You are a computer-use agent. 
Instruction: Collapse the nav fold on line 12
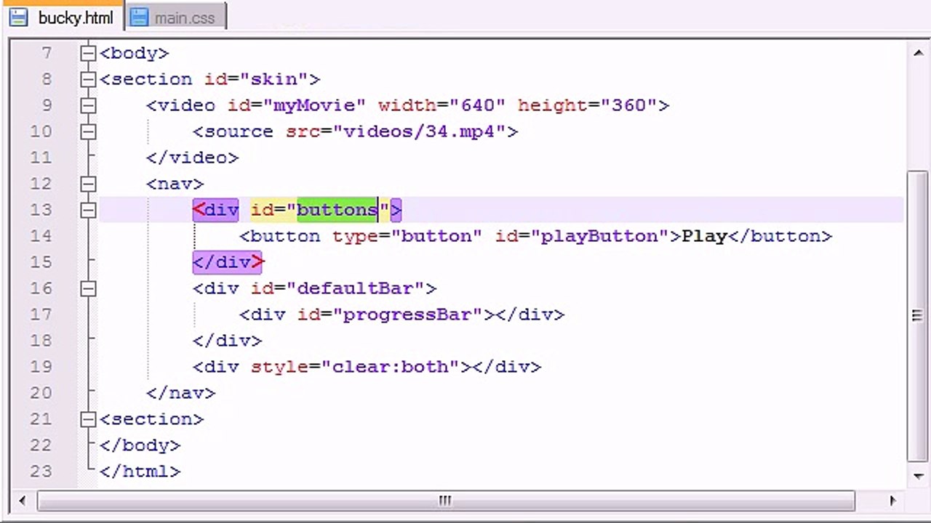tap(88, 184)
